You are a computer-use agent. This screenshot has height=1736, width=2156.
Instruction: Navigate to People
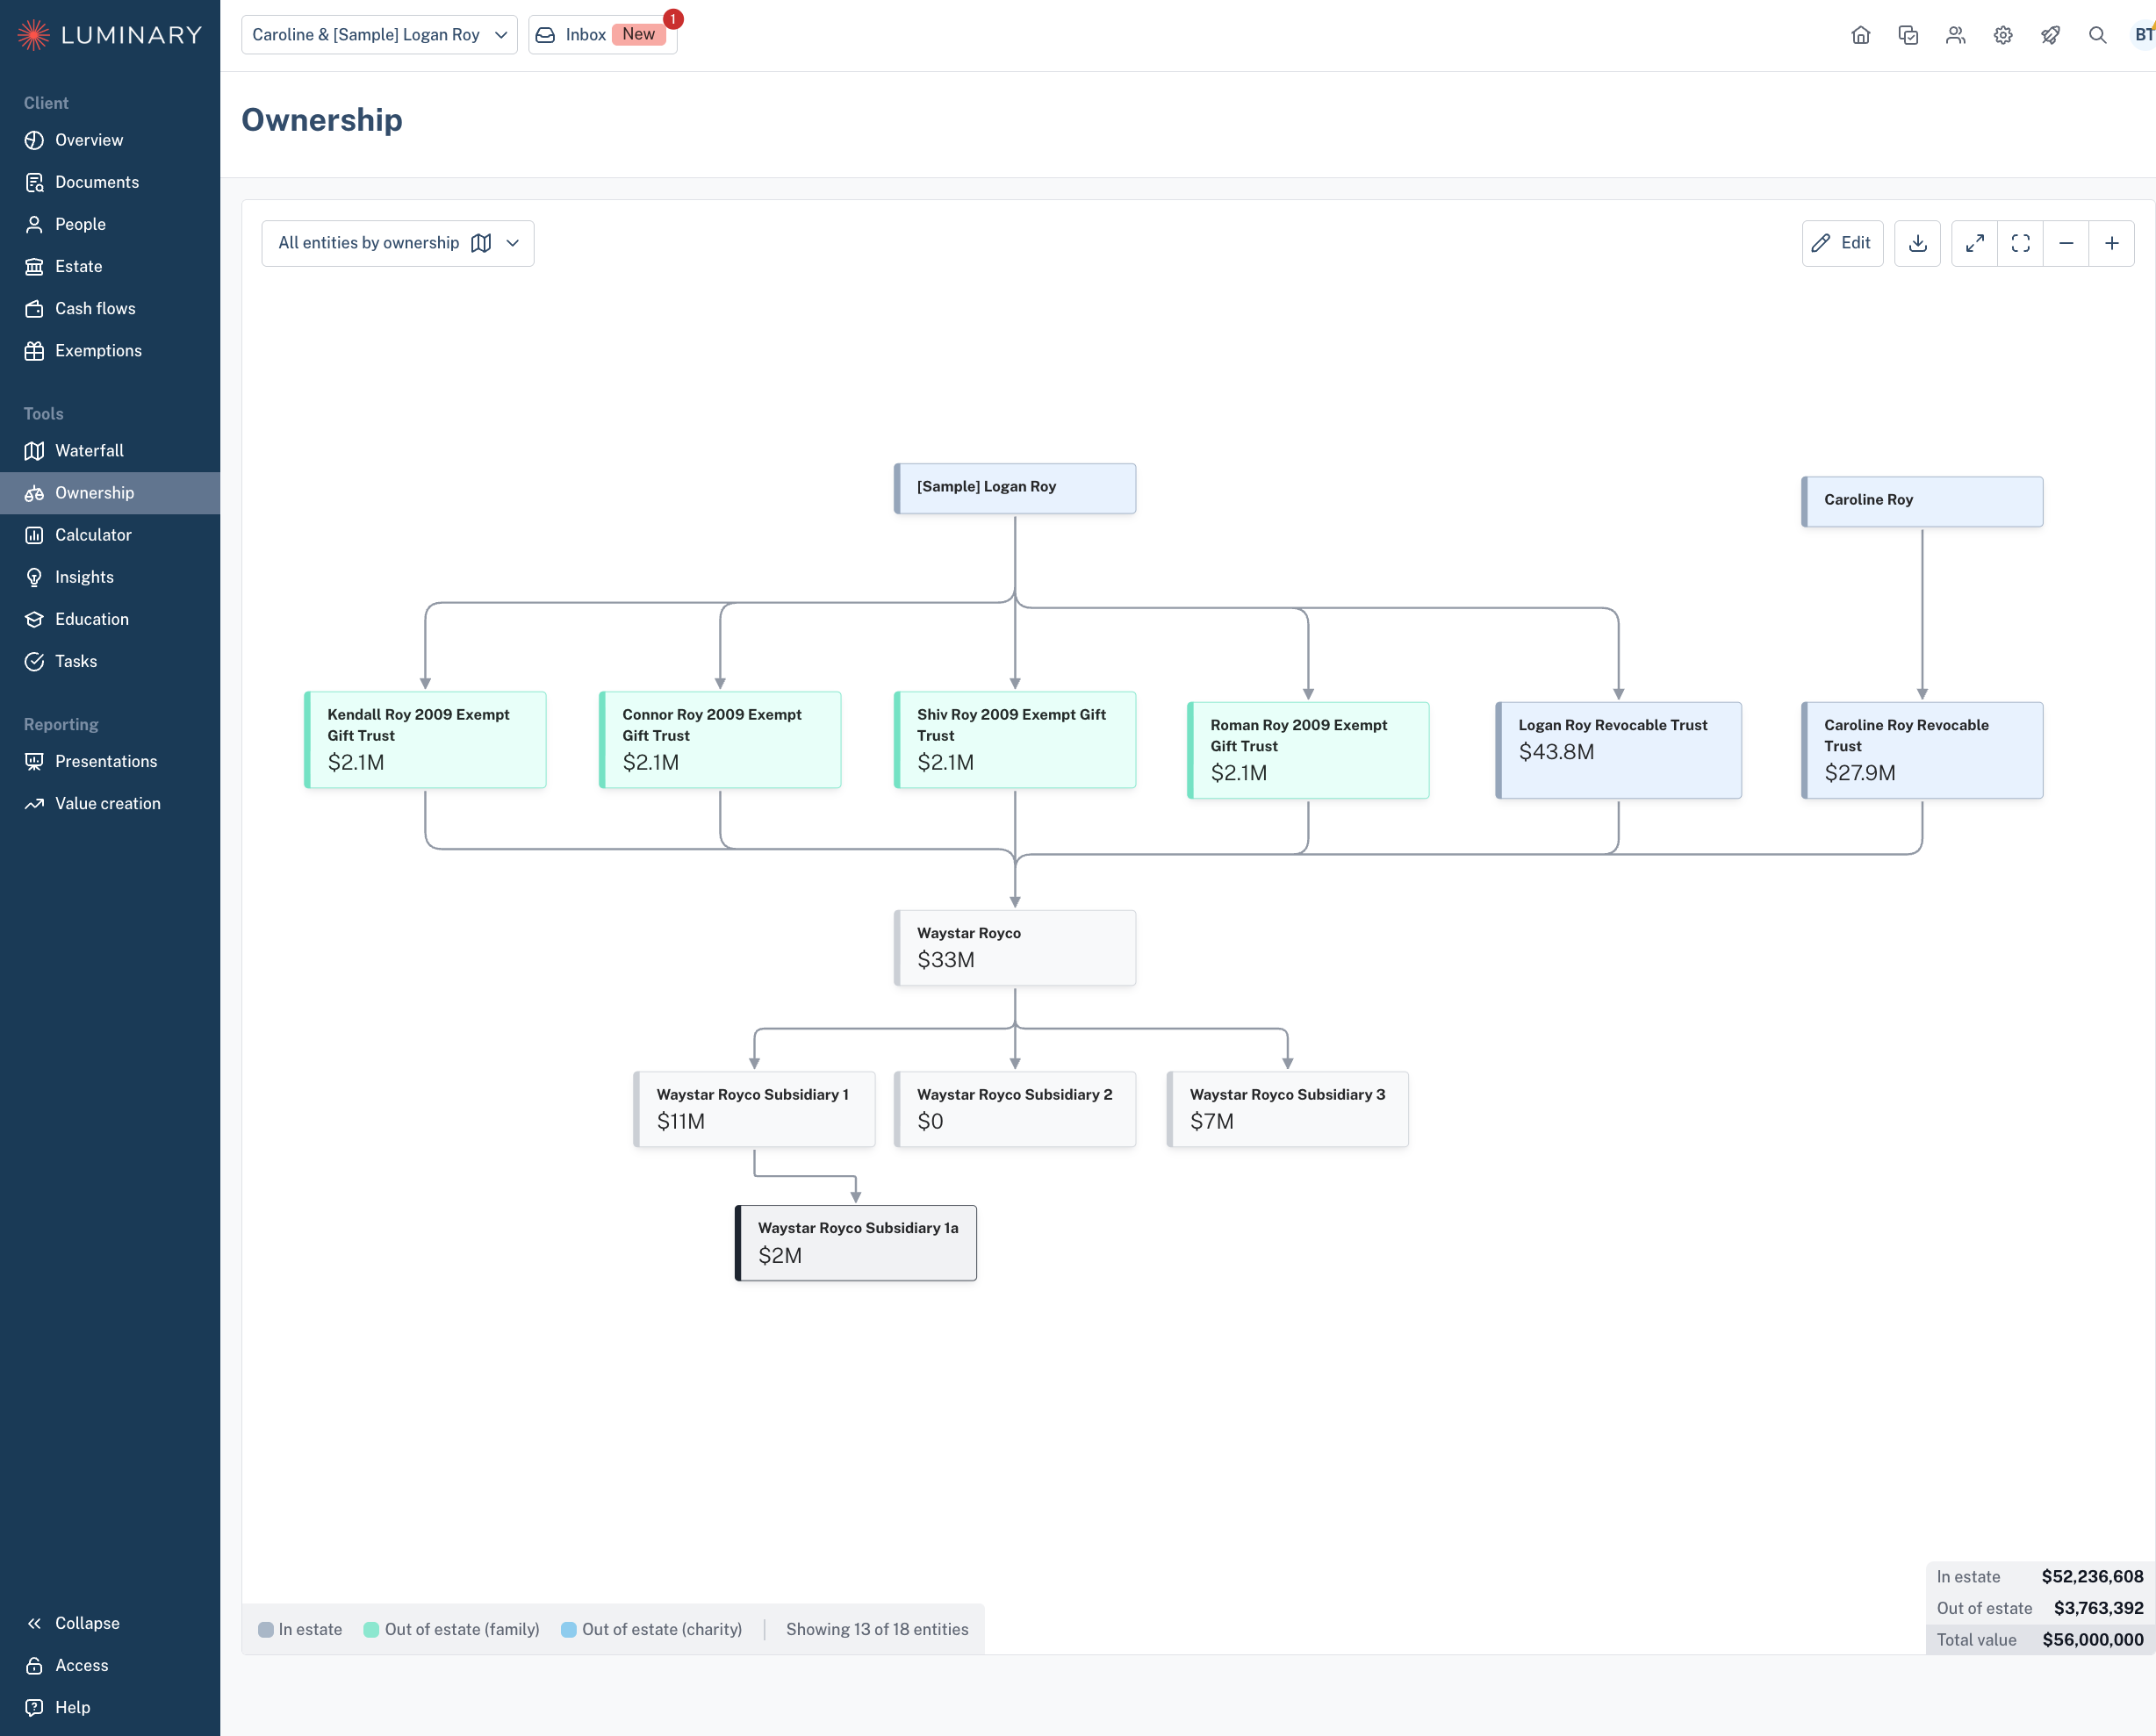pyautogui.click(x=110, y=224)
